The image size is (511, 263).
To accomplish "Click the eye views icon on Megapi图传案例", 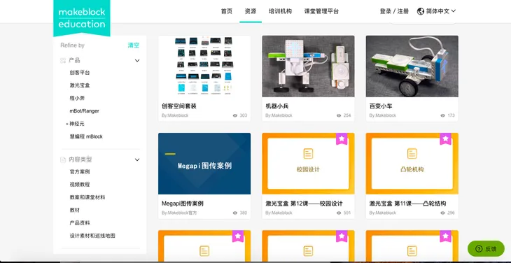I will pos(235,213).
